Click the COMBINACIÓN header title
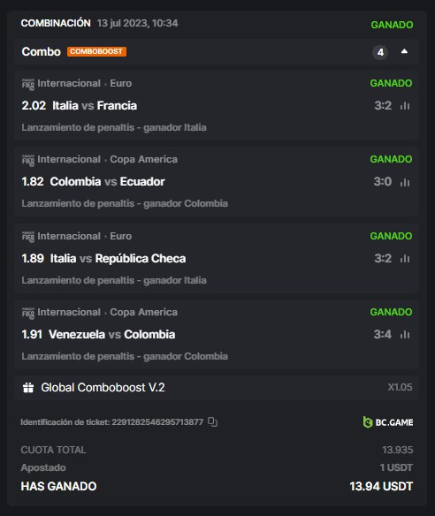Screen dimensions: 435x516 56,23
